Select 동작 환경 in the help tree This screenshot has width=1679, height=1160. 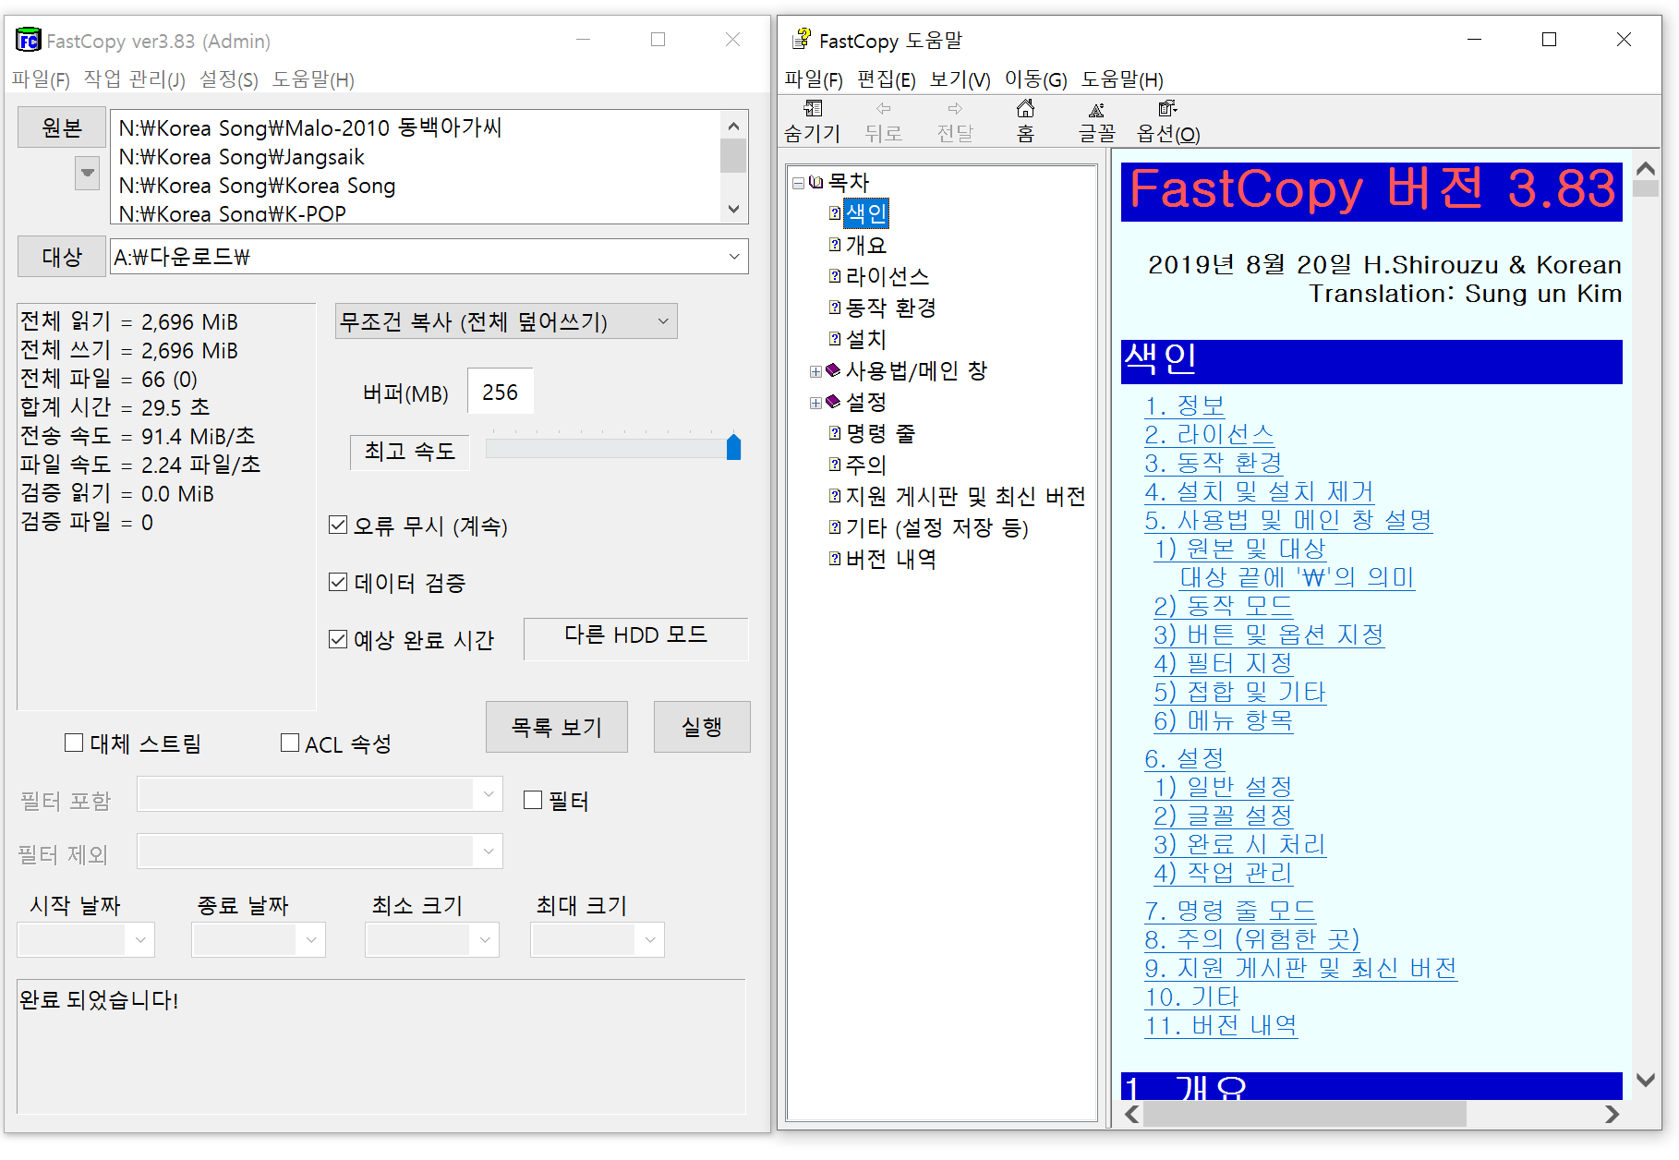tap(890, 308)
